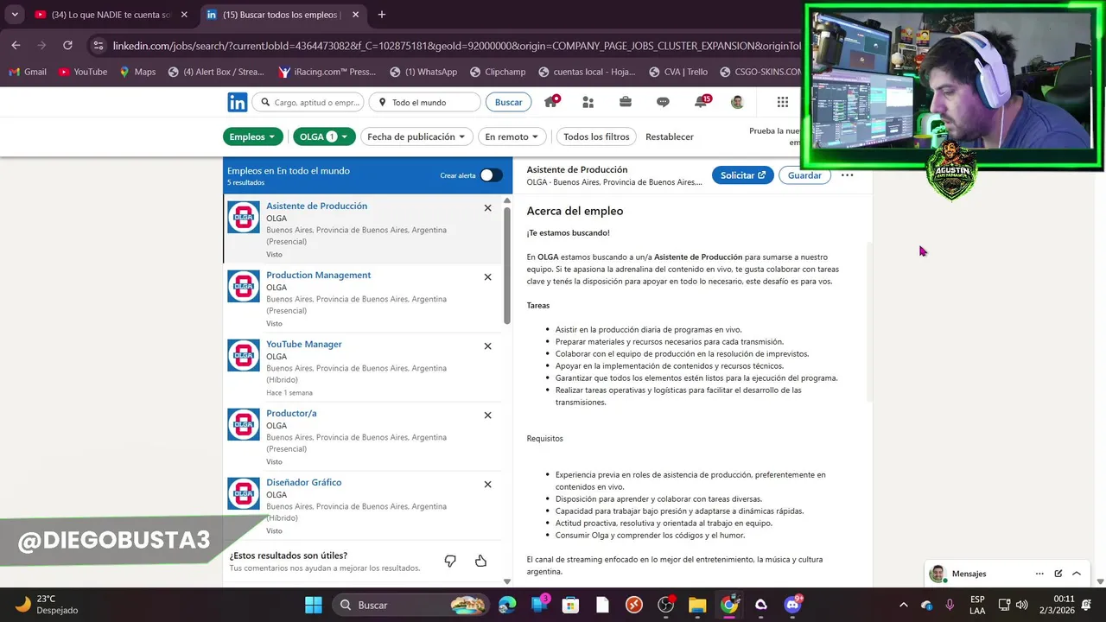
Task: View site information icon in address bar
Action: [x=98, y=45]
